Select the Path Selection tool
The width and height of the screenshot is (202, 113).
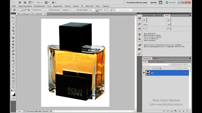tap(13, 71)
